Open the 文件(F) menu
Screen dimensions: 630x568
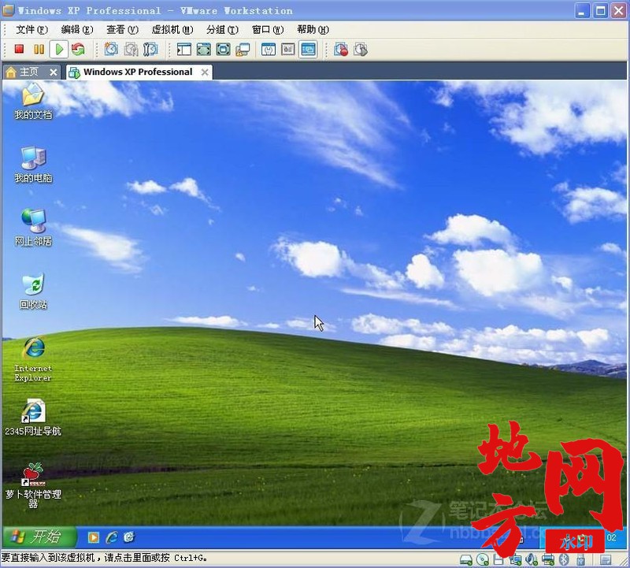[31, 30]
